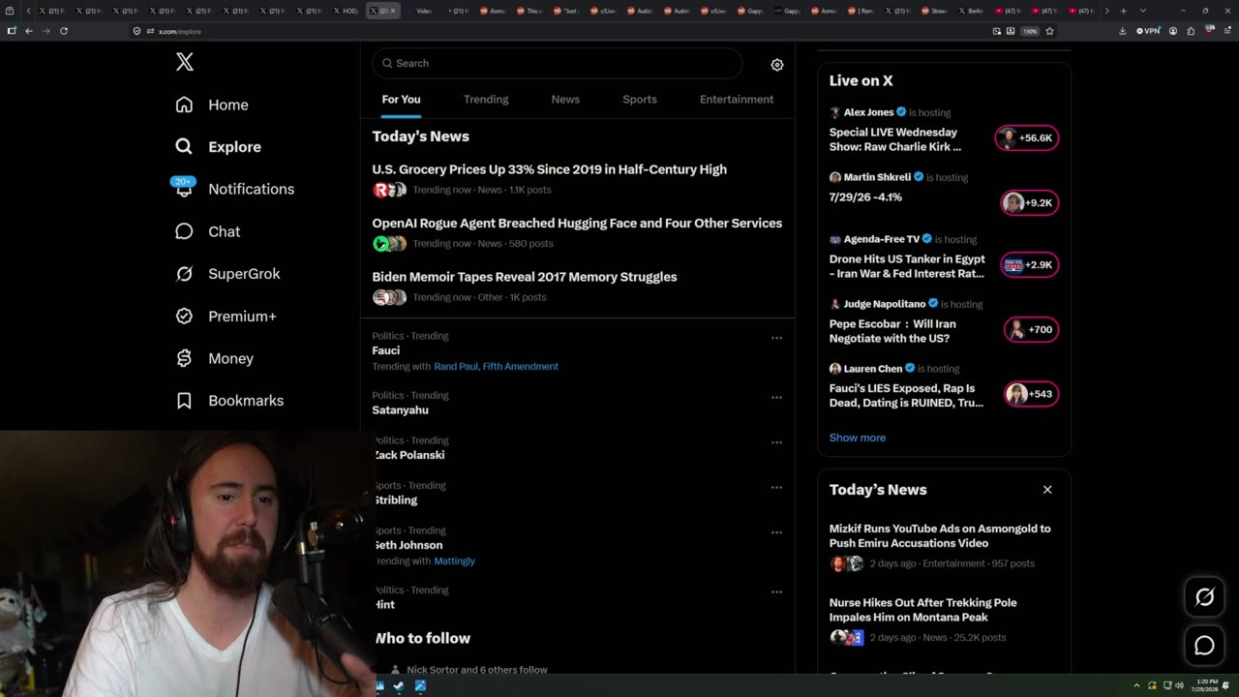Click the X logo in the sidebar
The width and height of the screenshot is (1239, 697).
(185, 63)
